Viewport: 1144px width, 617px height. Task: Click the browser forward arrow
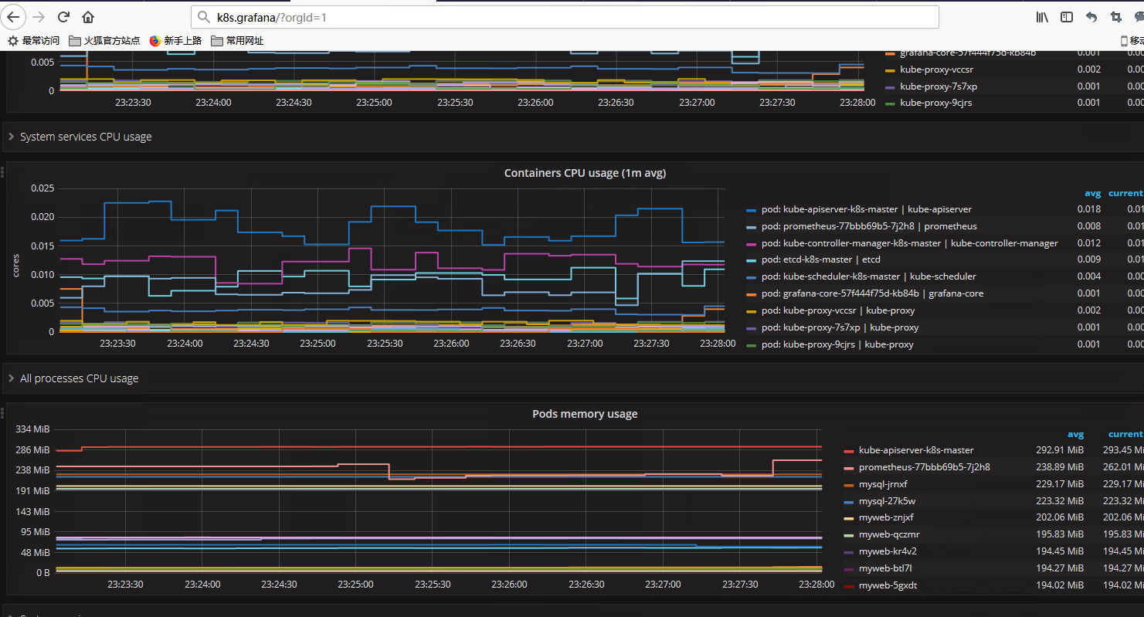click(39, 17)
